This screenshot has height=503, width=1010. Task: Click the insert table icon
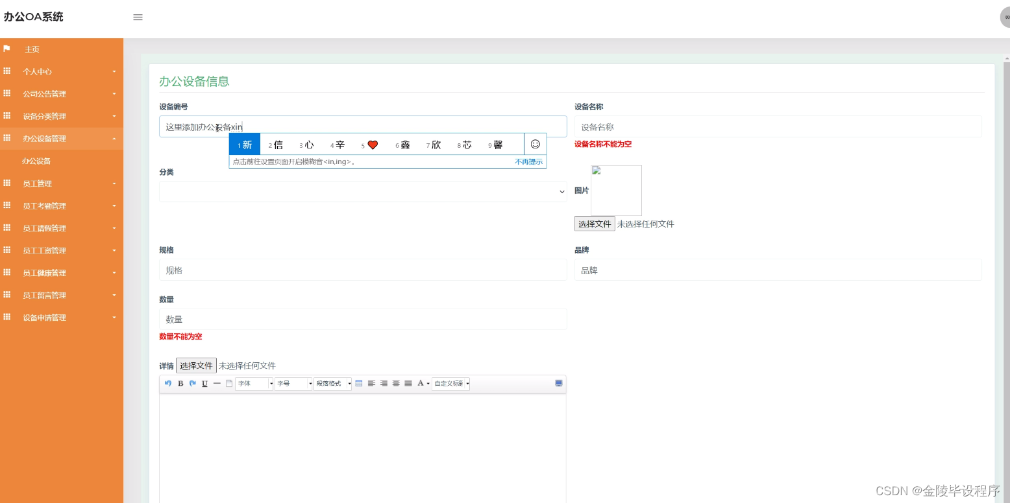coord(359,383)
